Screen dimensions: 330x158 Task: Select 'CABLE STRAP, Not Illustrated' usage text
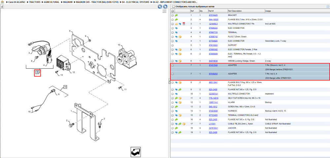click(278, 124)
